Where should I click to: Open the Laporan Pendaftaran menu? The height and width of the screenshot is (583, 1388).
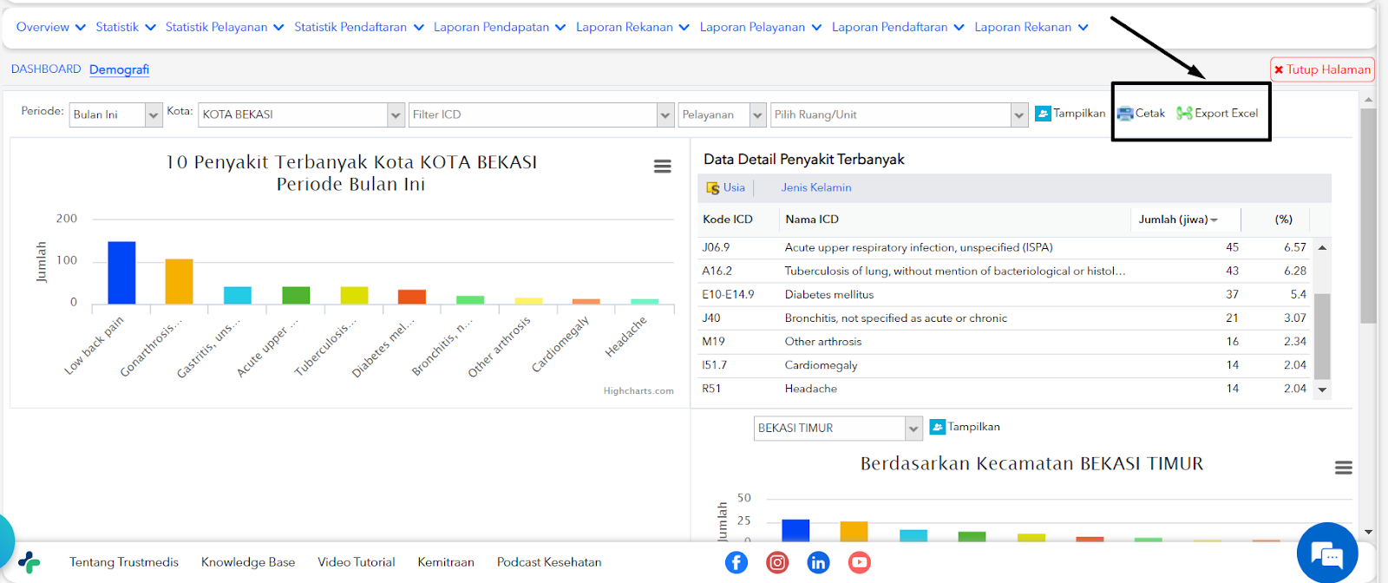coord(898,28)
